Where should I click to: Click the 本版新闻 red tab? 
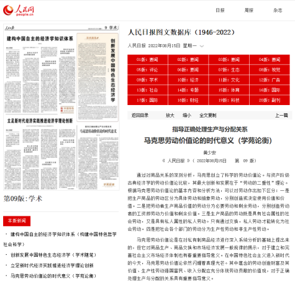(17, 221)
